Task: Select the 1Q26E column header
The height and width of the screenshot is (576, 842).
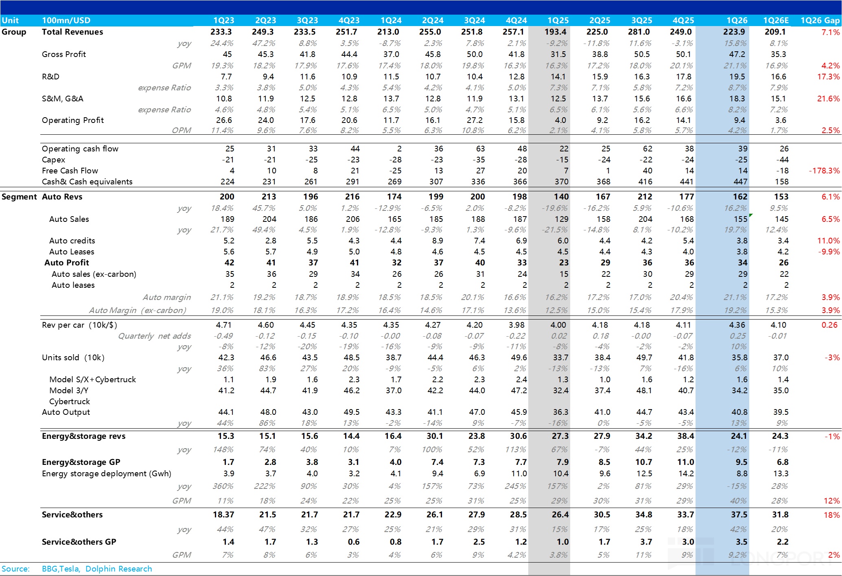Action: pyautogui.click(x=776, y=20)
